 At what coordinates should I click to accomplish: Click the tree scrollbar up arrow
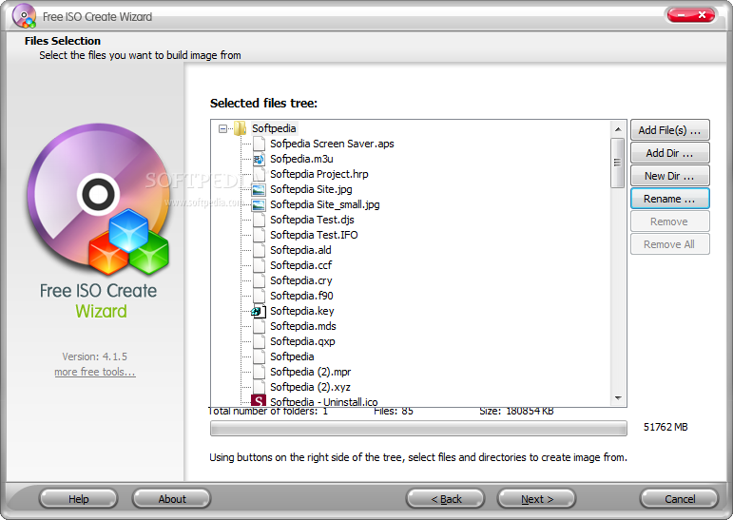pos(618,129)
